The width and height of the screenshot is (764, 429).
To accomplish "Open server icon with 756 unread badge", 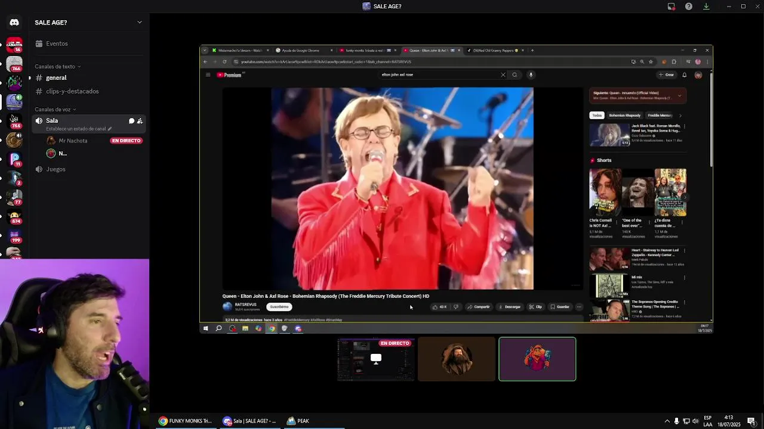I will tap(14, 121).
